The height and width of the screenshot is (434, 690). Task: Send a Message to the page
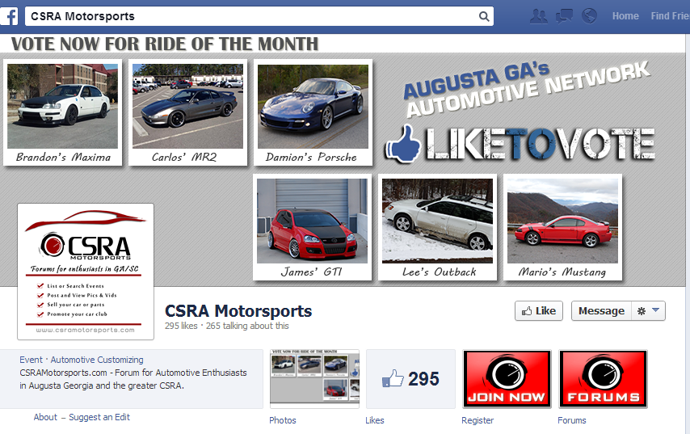click(x=601, y=311)
